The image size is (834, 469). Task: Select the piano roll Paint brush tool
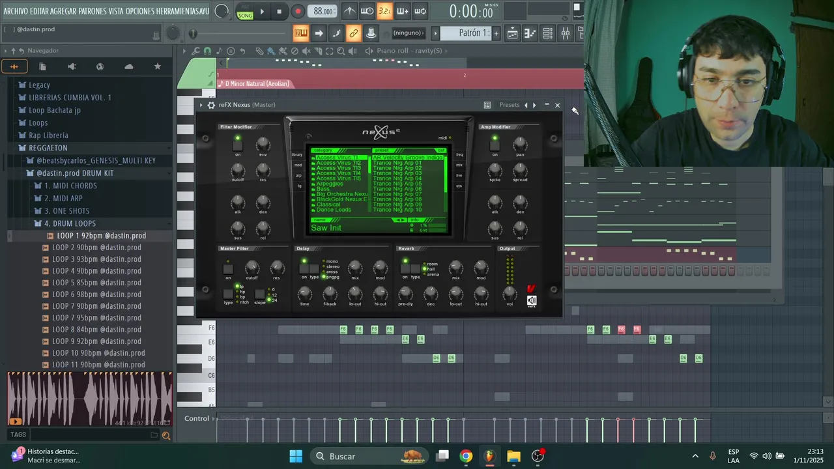click(x=271, y=51)
